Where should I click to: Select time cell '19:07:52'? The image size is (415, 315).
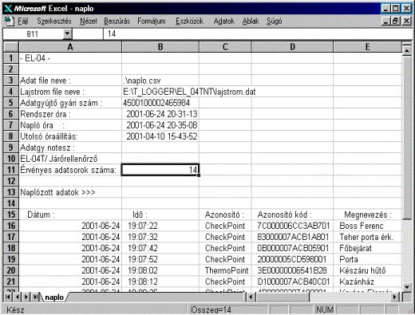[160, 259]
